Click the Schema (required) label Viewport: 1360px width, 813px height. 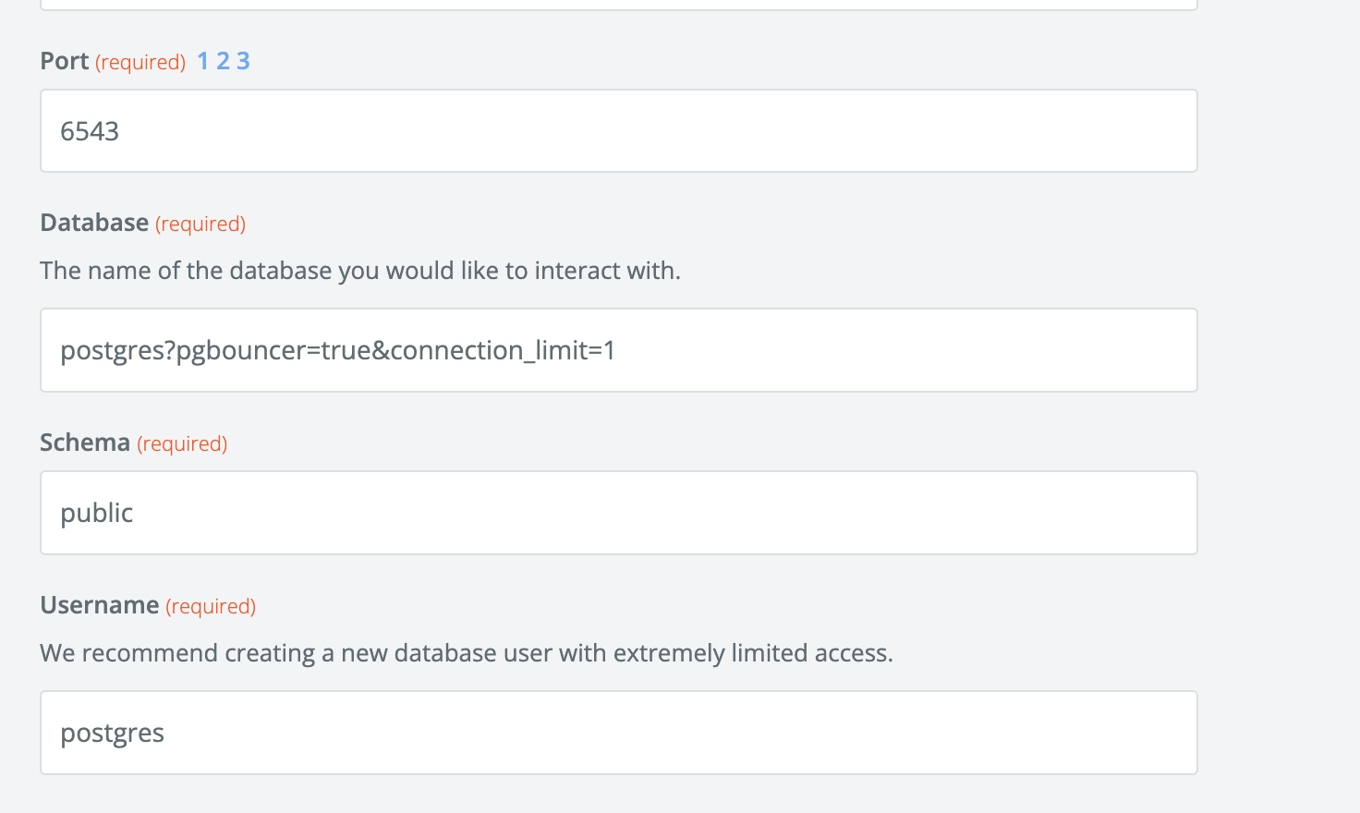tap(84, 443)
